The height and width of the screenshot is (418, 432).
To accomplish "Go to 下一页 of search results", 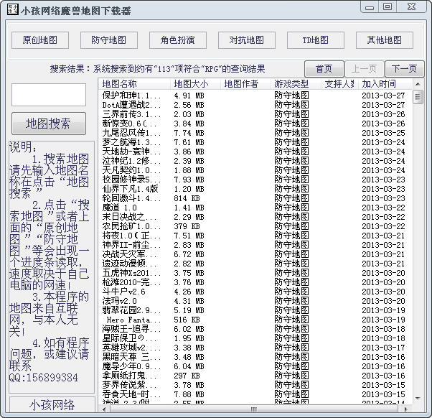I will (x=405, y=69).
